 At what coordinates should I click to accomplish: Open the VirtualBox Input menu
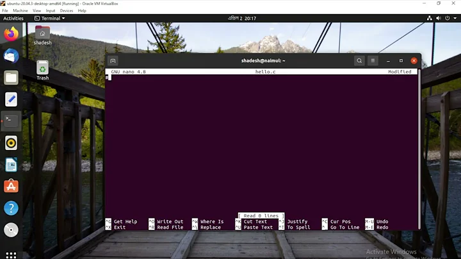coord(51,11)
